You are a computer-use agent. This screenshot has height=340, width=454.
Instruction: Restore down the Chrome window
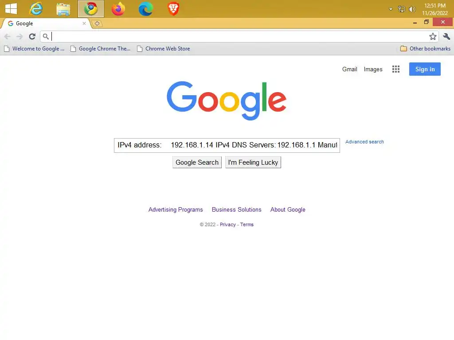point(426,22)
